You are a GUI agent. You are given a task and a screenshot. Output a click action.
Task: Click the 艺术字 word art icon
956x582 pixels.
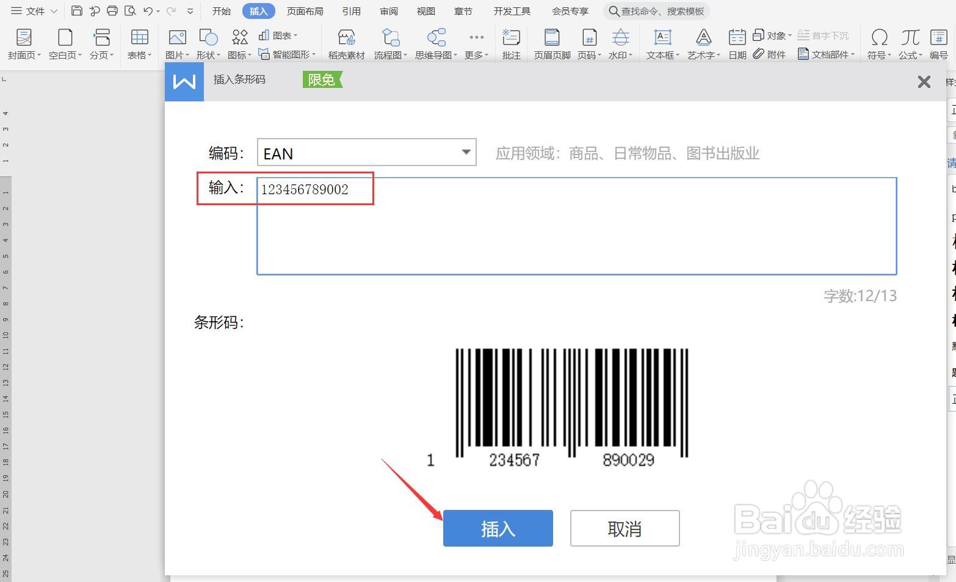click(x=703, y=38)
